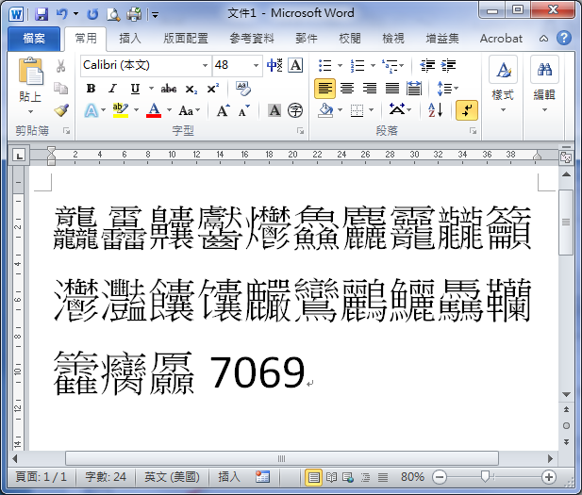Apply subscript formatting

(191, 89)
